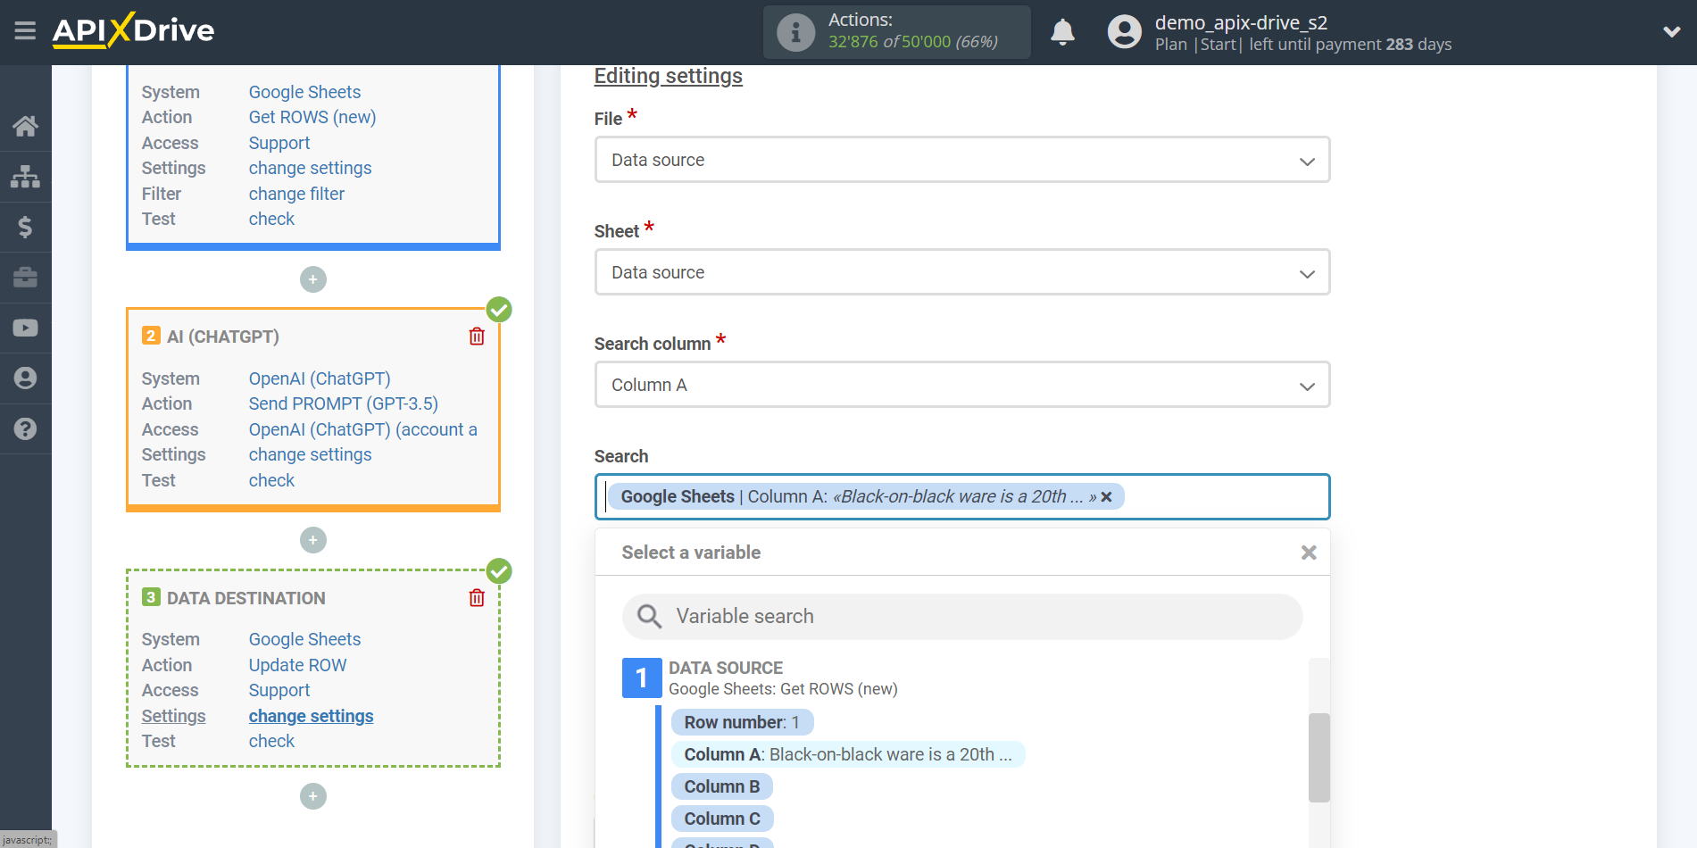Select the Column B variable
The width and height of the screenshot is (1697, 848).
[x=722, y=786]
